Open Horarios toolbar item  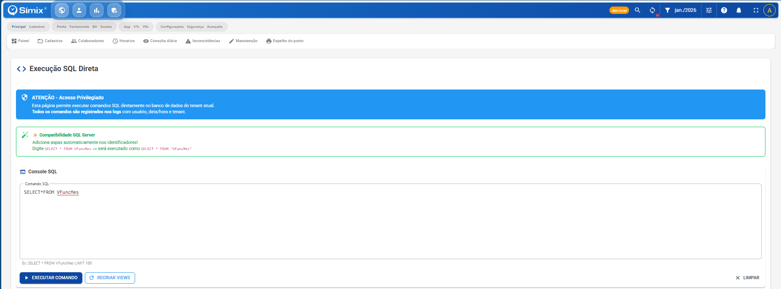tap(124, 41)
